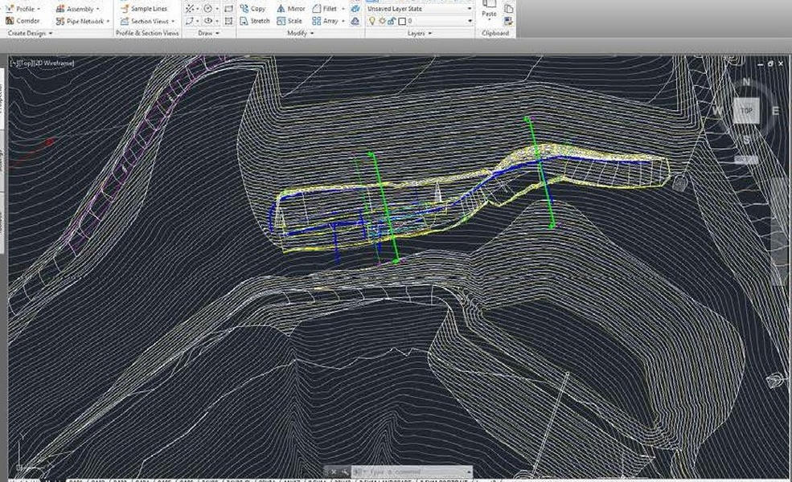The width and height of the screenshot is (792, 482).
Task: Click the Profile tool icon
Action: click(10, 9)
